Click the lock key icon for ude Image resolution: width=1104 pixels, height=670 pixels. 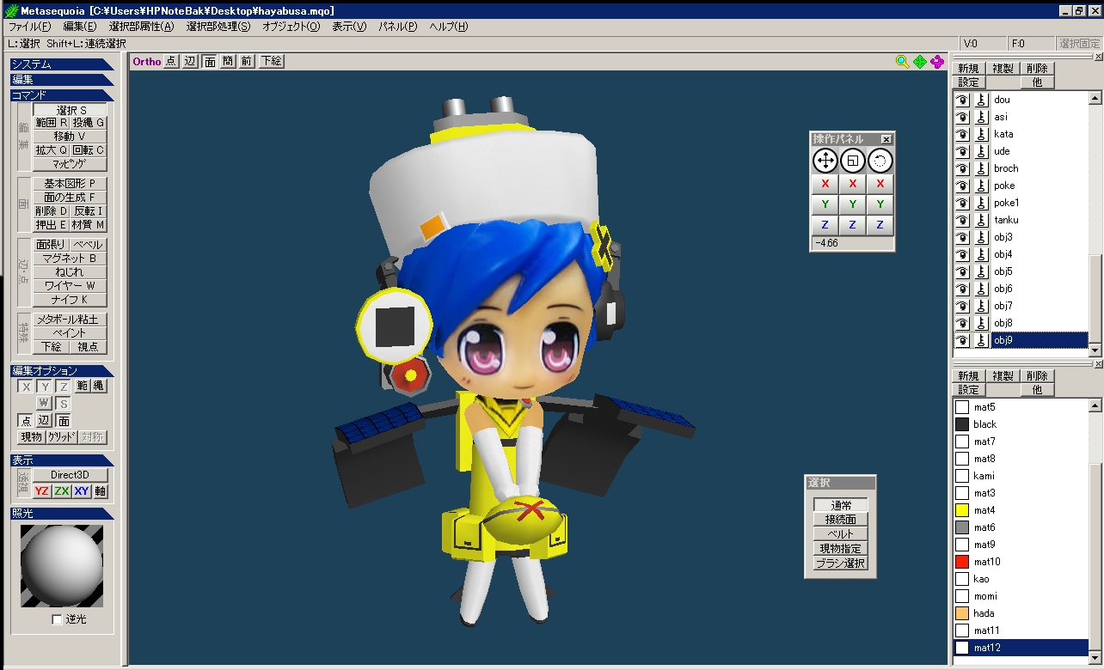[x=981, y=151]
